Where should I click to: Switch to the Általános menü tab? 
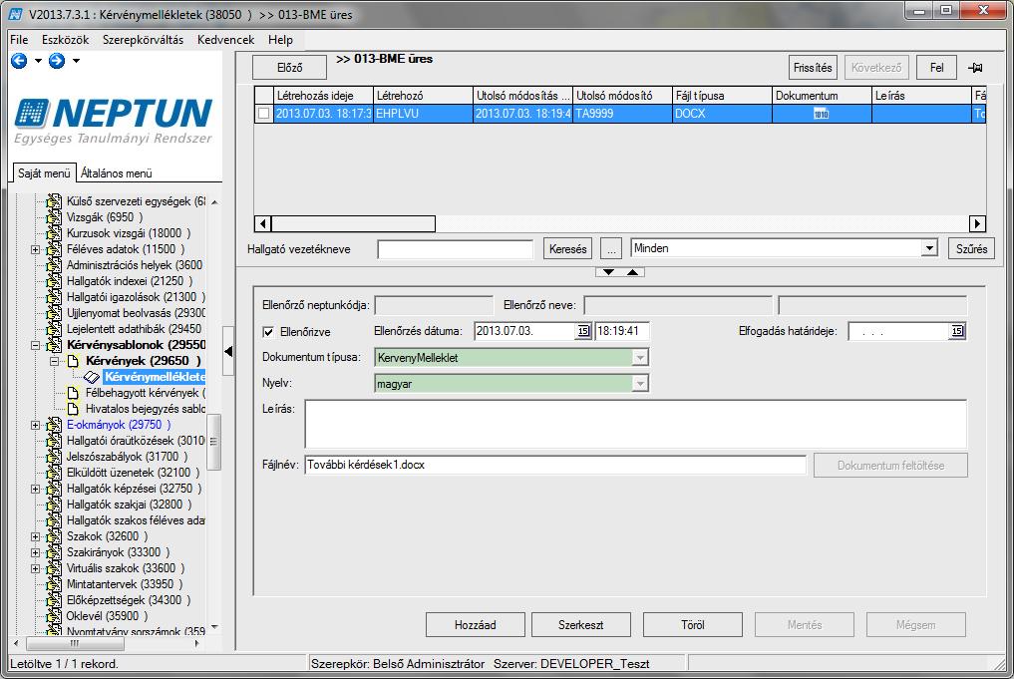point(117,173)
